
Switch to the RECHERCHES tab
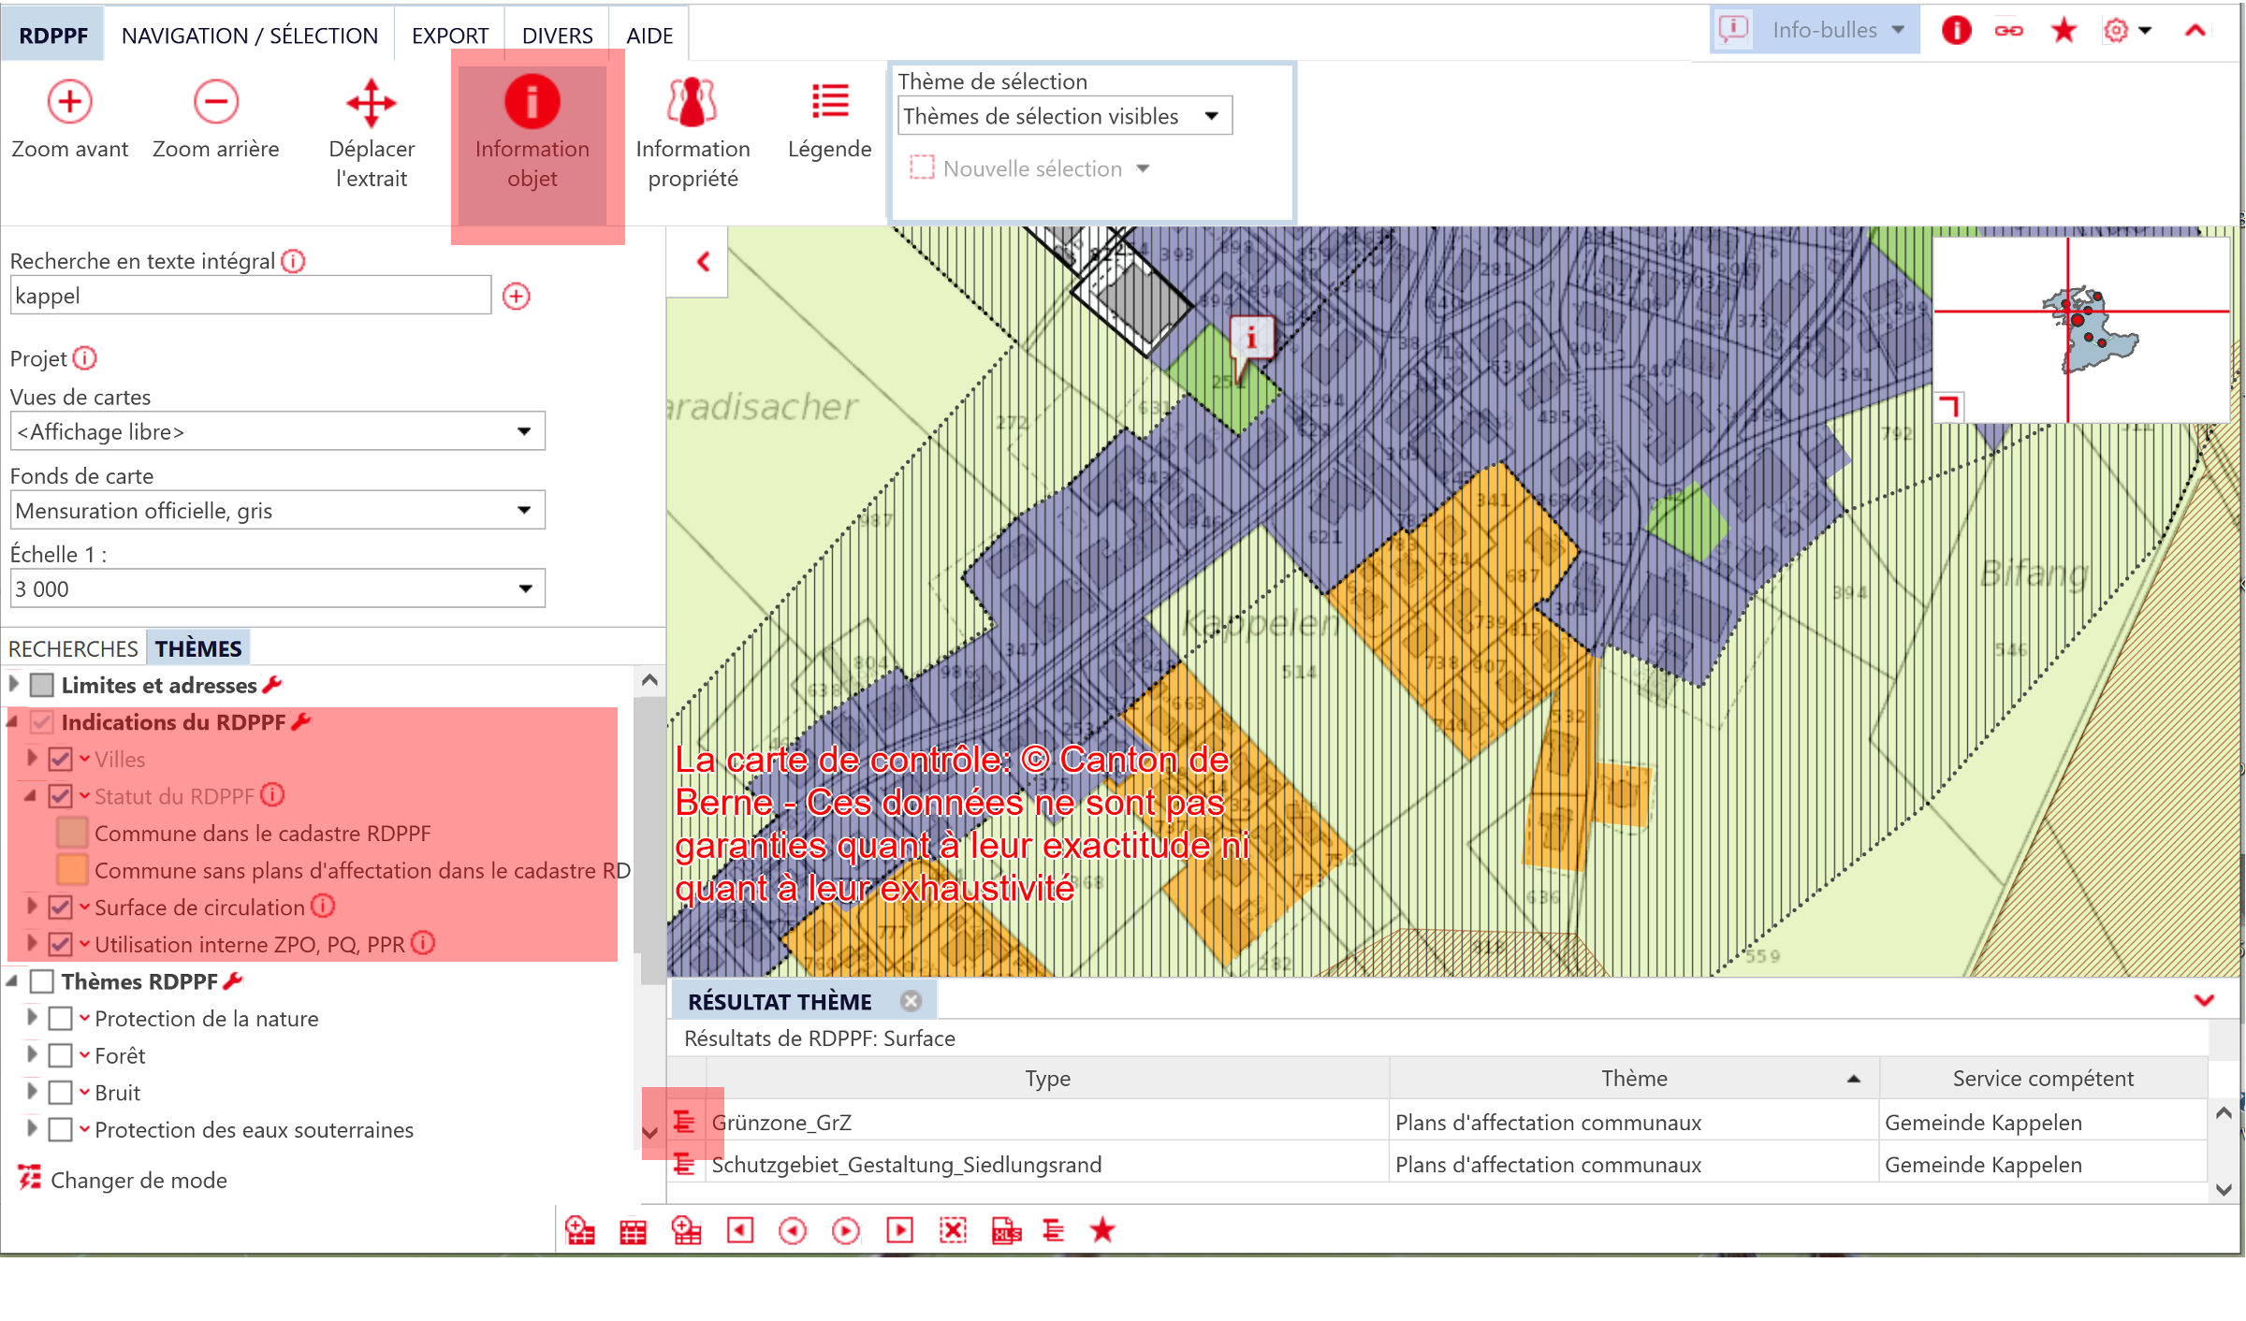tap(73, 648)
